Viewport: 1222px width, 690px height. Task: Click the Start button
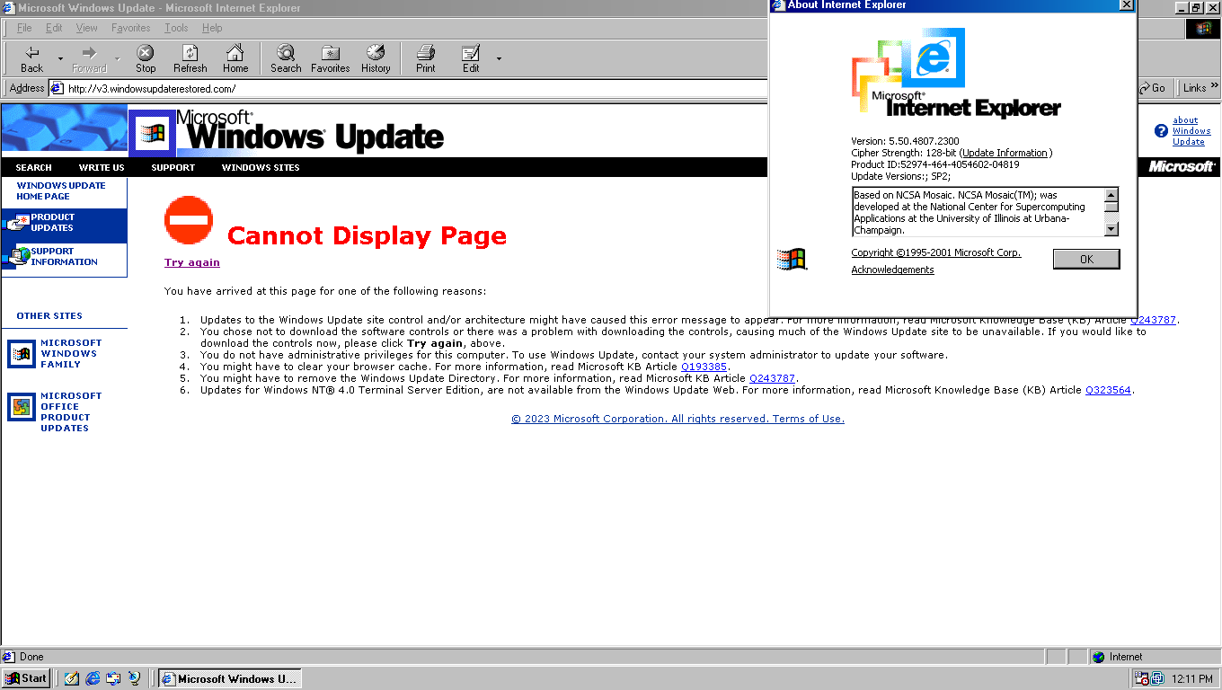[x=26, y=678]
